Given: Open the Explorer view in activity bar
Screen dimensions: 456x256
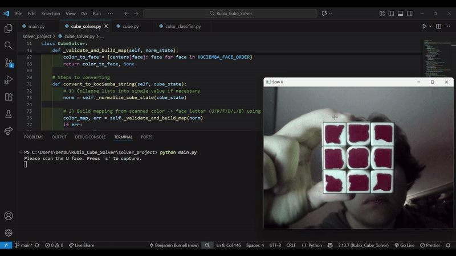Looking at the screenshot, I should (x=9, y=28).
